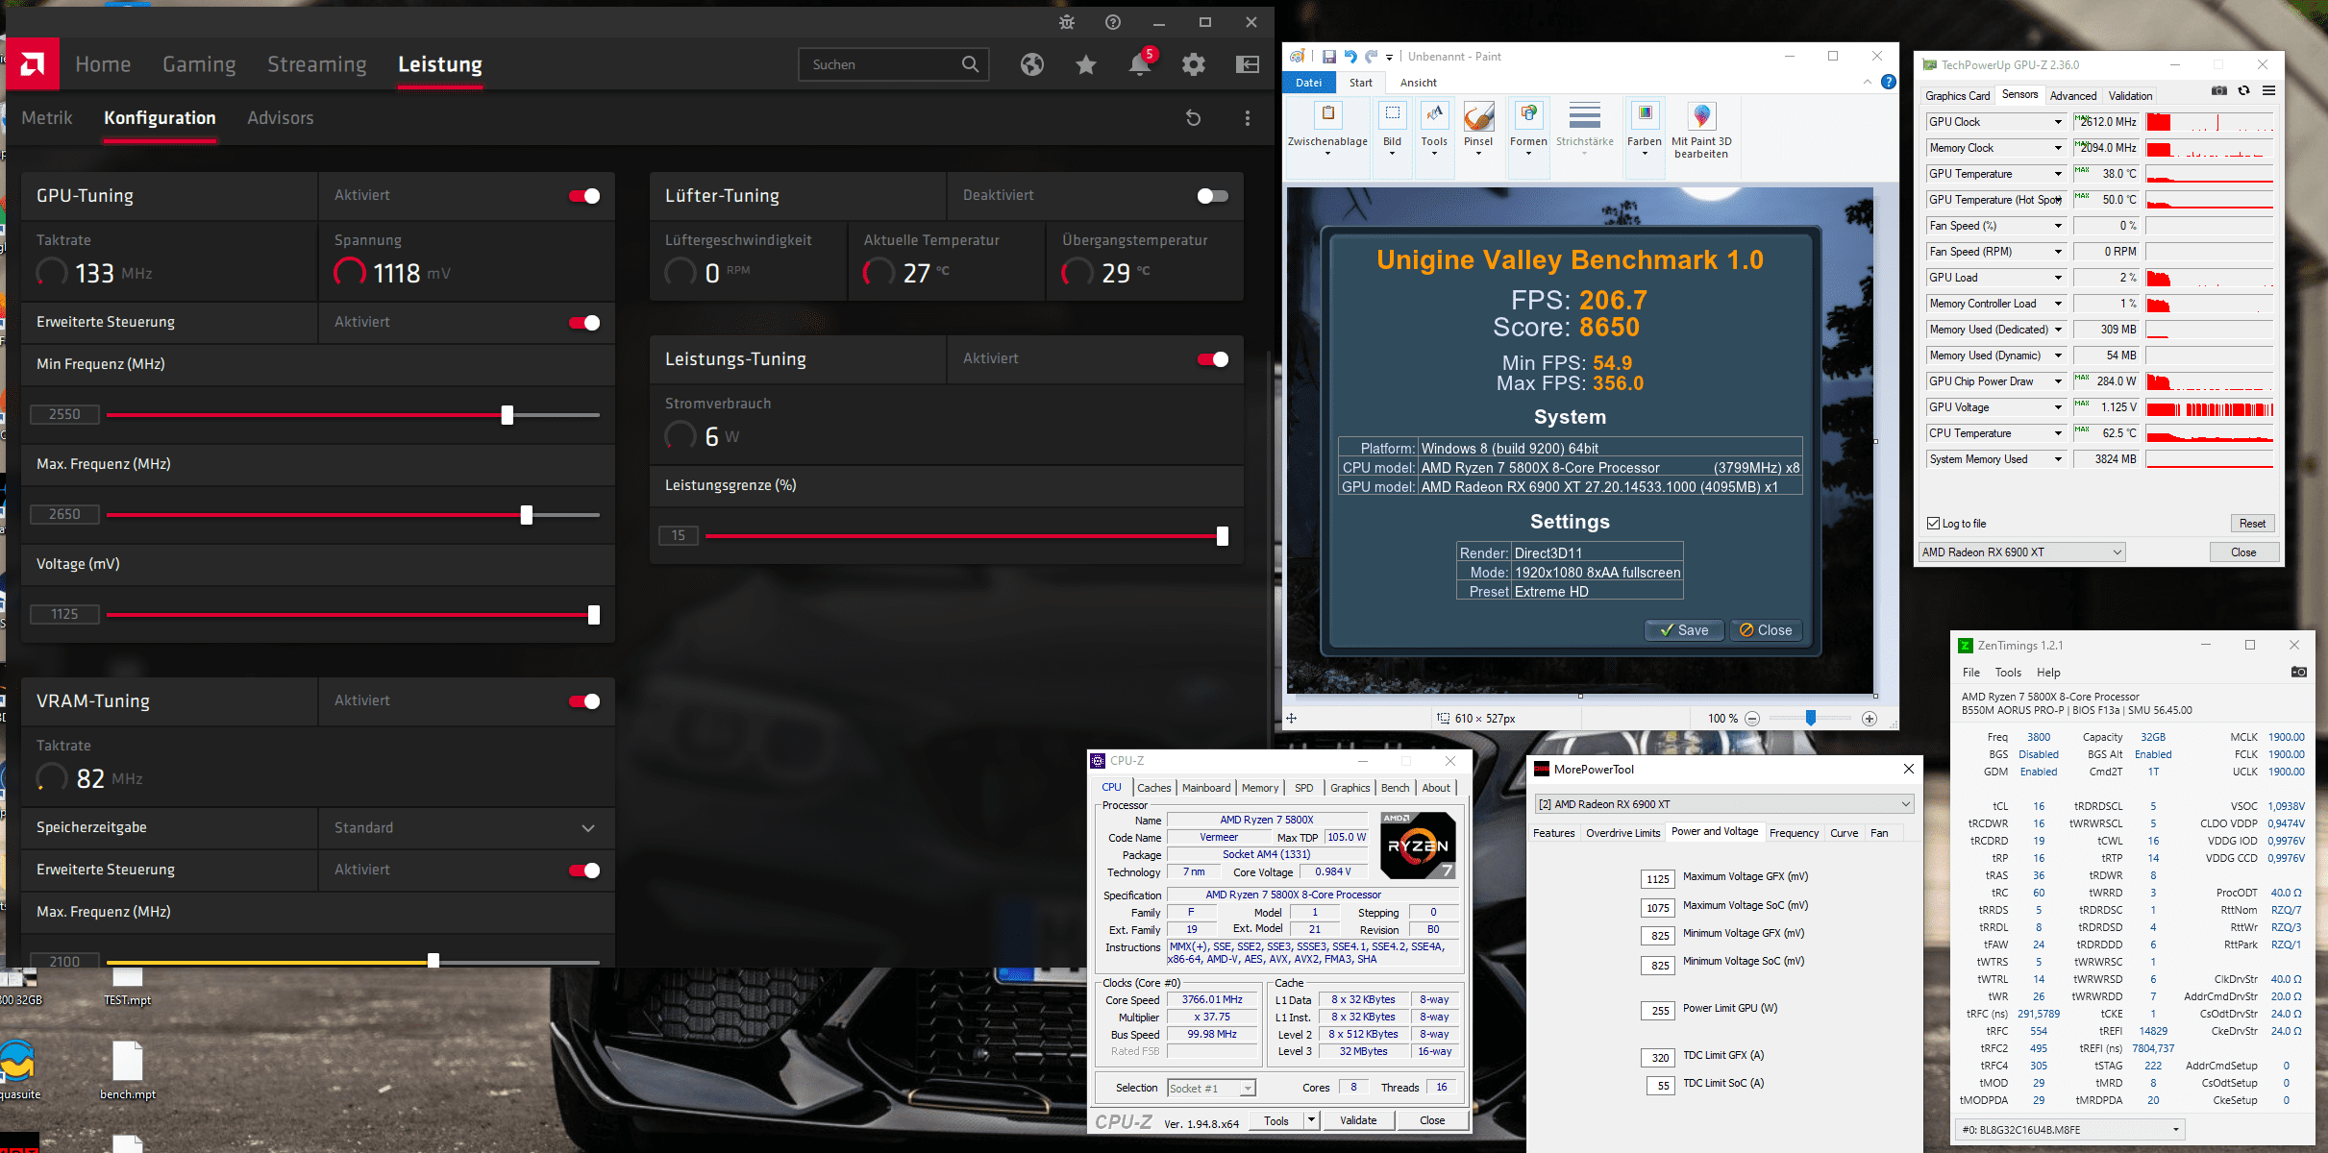Click the AMD logo in Radeon Software

click(x=33, y=64)
